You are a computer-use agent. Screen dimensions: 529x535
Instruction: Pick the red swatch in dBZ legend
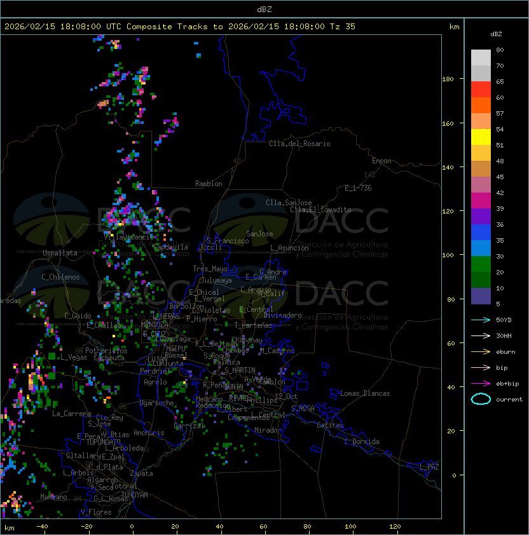coord(481,89)
